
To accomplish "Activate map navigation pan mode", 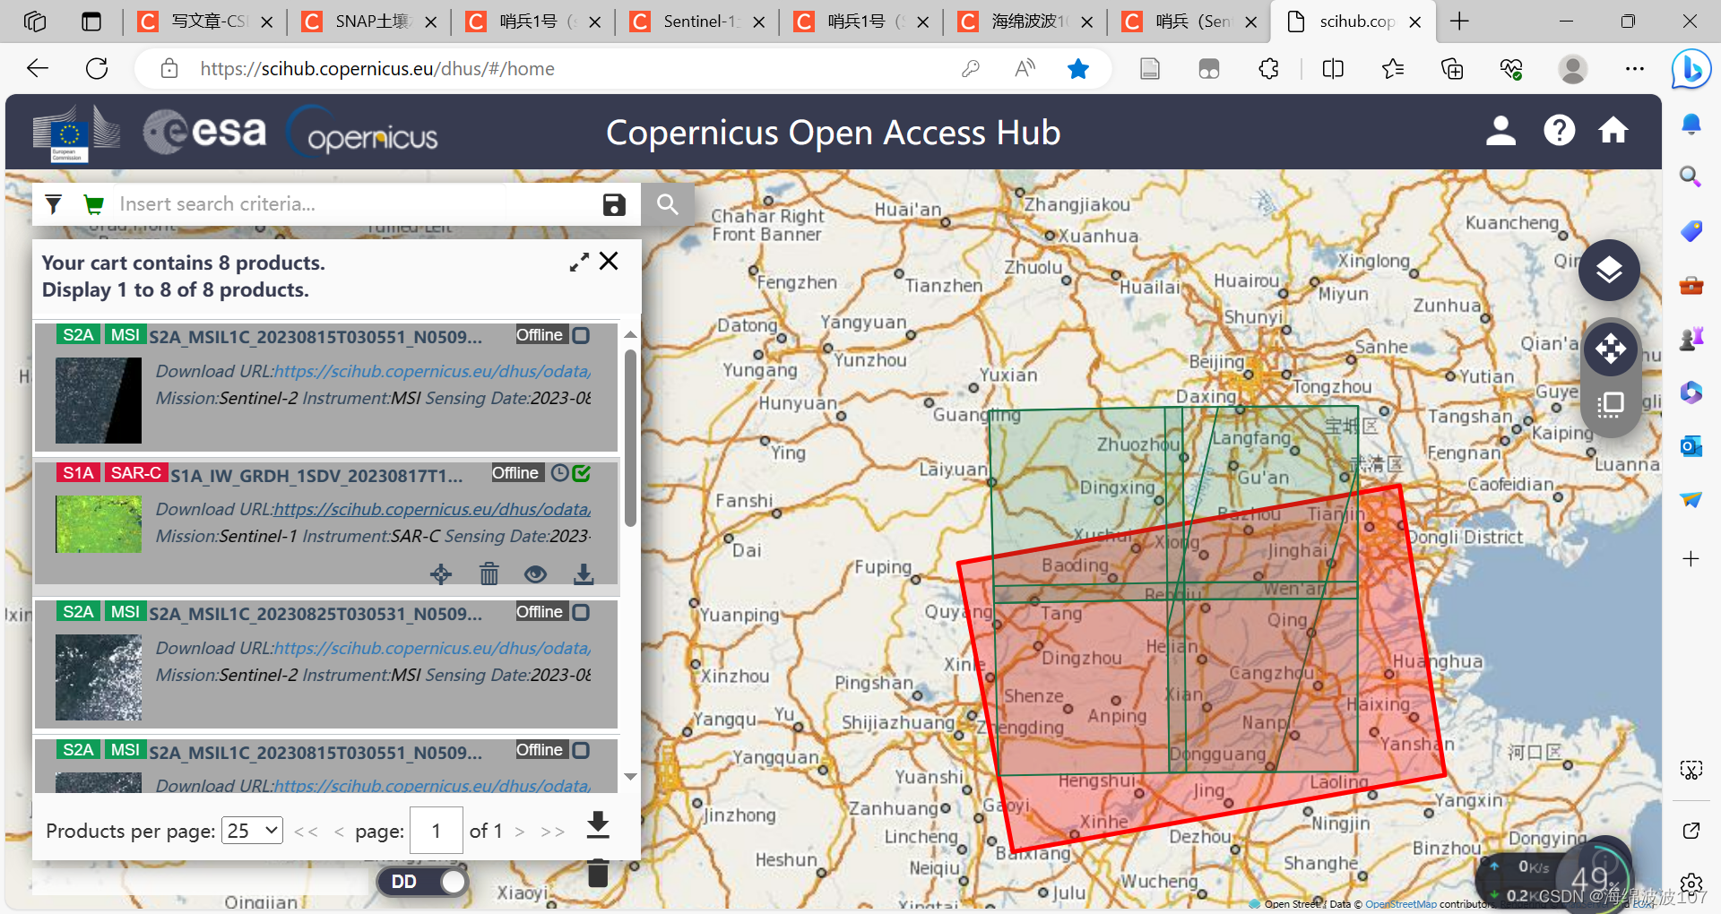I will tap(1611, 349).
